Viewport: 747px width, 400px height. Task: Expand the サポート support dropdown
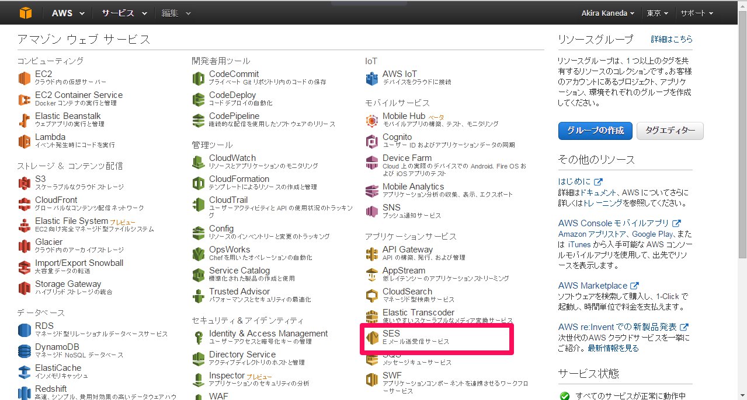tap(696, 13)
